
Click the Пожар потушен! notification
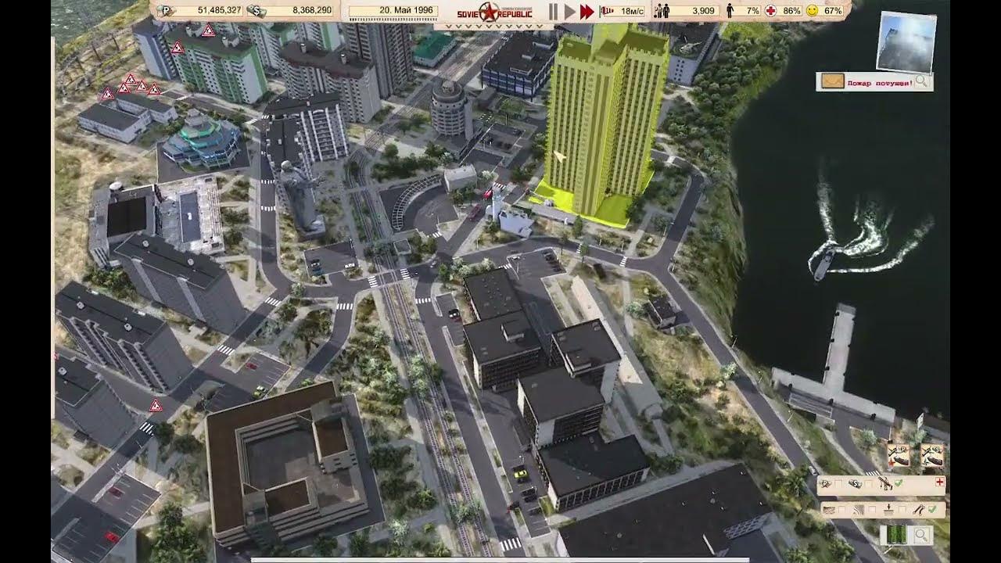878,82
